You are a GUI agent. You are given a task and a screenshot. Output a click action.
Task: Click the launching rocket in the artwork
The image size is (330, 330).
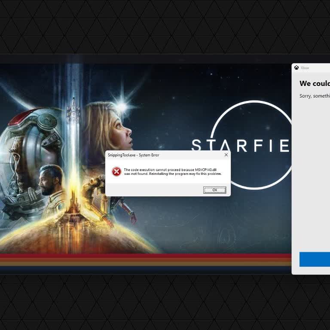click(x=73, y=107)
